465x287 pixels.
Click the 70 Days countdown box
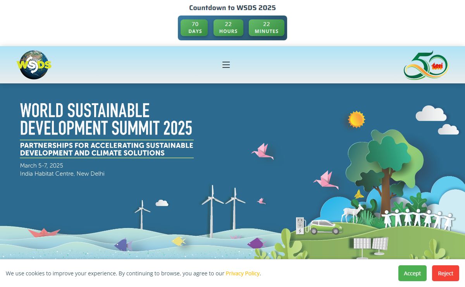195,28
